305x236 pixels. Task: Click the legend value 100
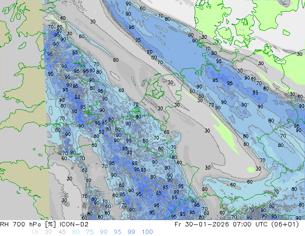click(147, 232)
